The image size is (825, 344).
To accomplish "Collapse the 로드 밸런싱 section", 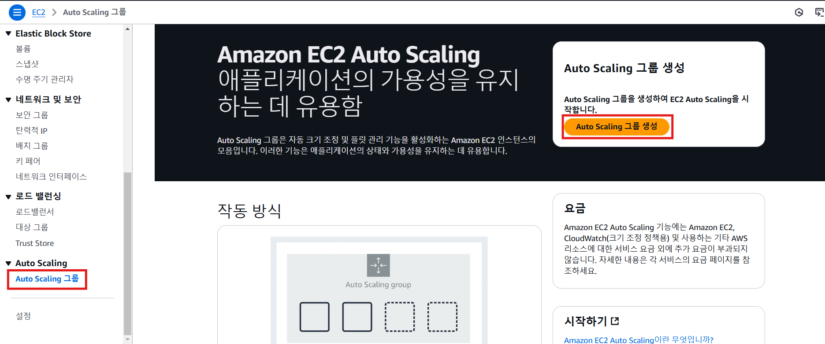I will coord(8,197).
